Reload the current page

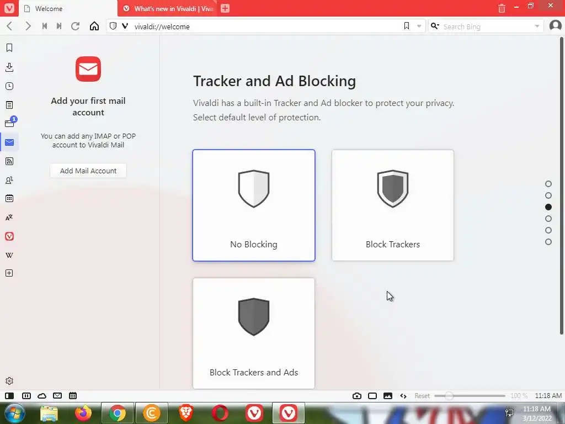coord(75,26)
